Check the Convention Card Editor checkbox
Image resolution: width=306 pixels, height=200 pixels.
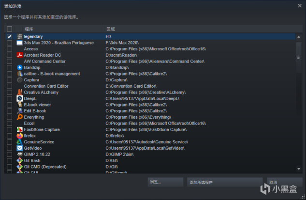click(x=9, y=86)
